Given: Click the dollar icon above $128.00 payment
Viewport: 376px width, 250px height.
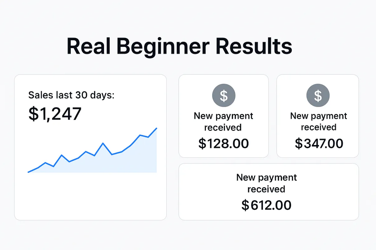Looking at the screenshot, I should [224, 95].
